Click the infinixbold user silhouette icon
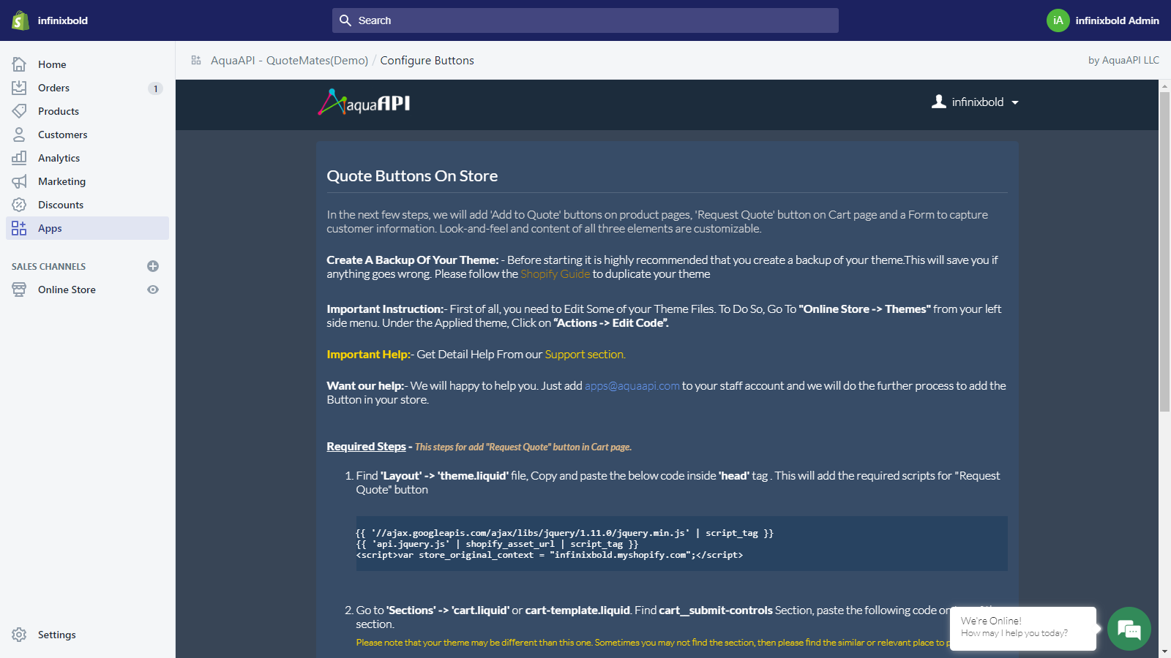Screen dimensions: 1171x658 [939, 102]
